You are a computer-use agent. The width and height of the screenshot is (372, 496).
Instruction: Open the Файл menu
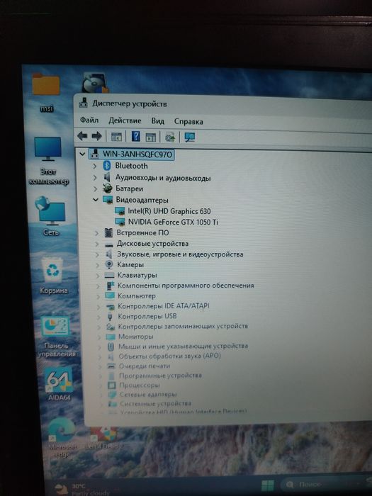pyautogui.click(x=89, y=120)
